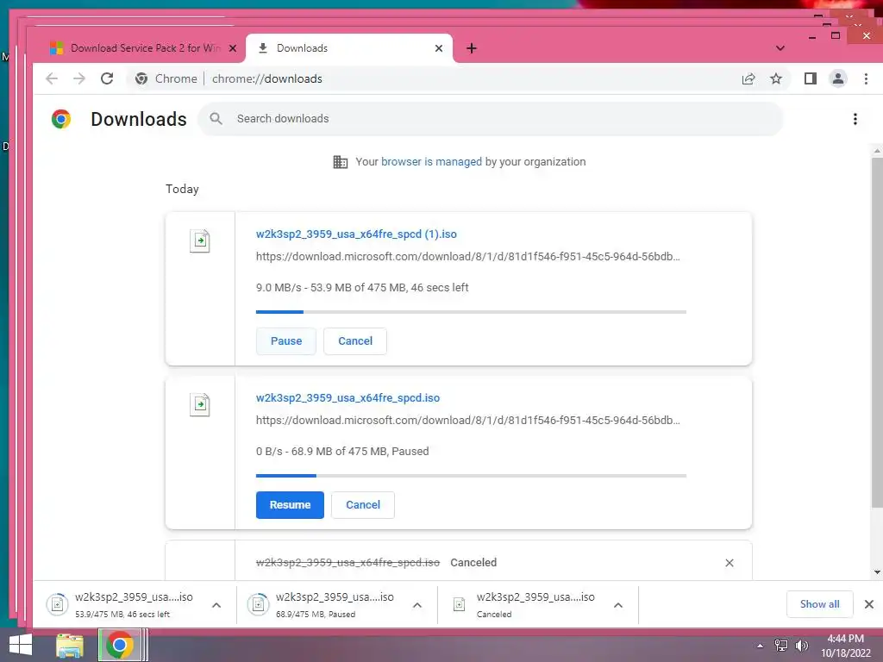Click the Chrome site info icon
Screen dimensions: 883x662
tap(141, 78)
